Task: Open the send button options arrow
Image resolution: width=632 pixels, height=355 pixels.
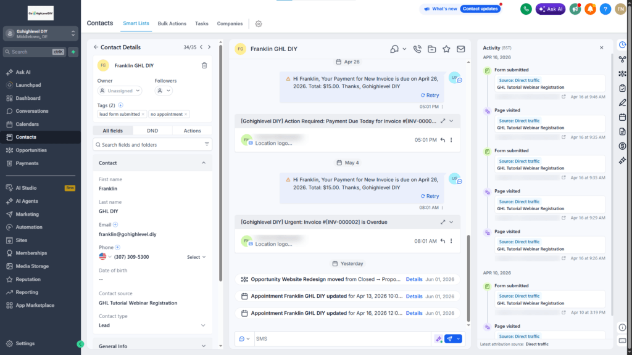Action: [x=459, y=339]
